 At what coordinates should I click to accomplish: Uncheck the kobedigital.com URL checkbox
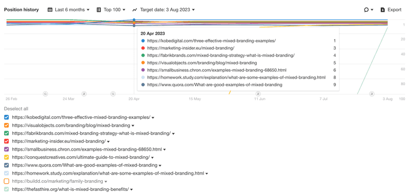tap(7, 117)
